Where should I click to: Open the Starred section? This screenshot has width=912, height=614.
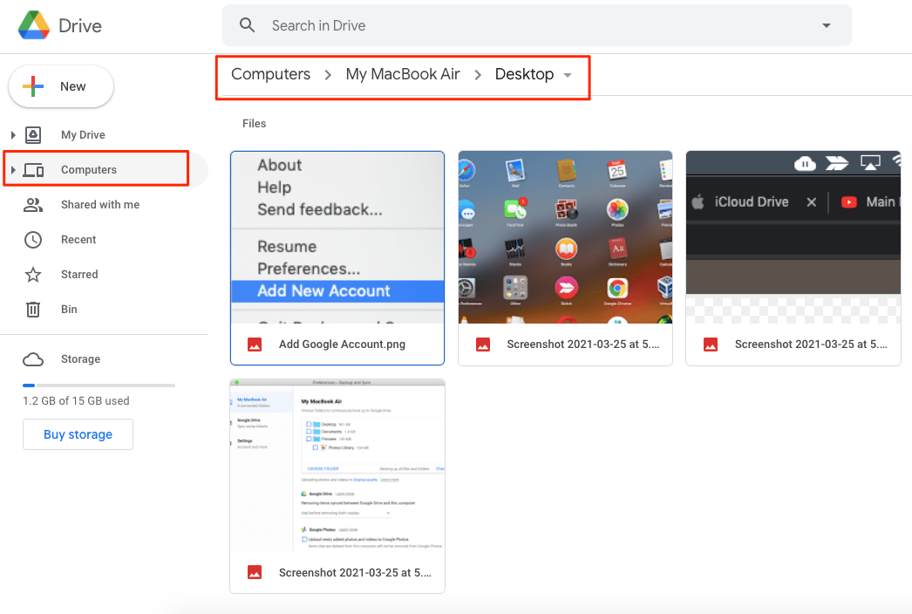point(79,275)
